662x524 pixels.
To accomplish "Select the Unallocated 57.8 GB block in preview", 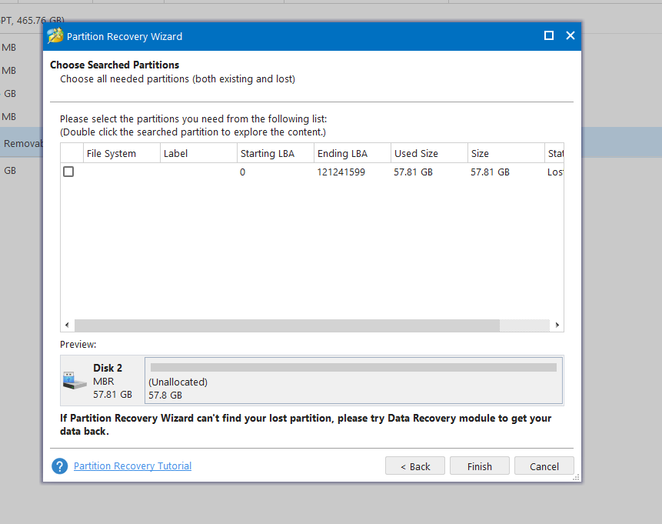I will click(353, 380).
